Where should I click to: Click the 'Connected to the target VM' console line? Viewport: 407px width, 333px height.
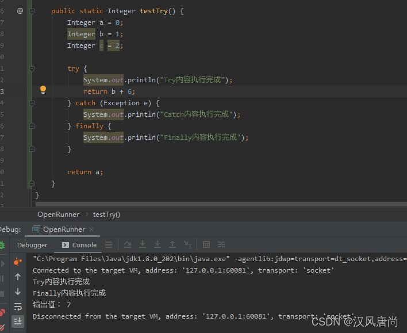click(183, 270)
